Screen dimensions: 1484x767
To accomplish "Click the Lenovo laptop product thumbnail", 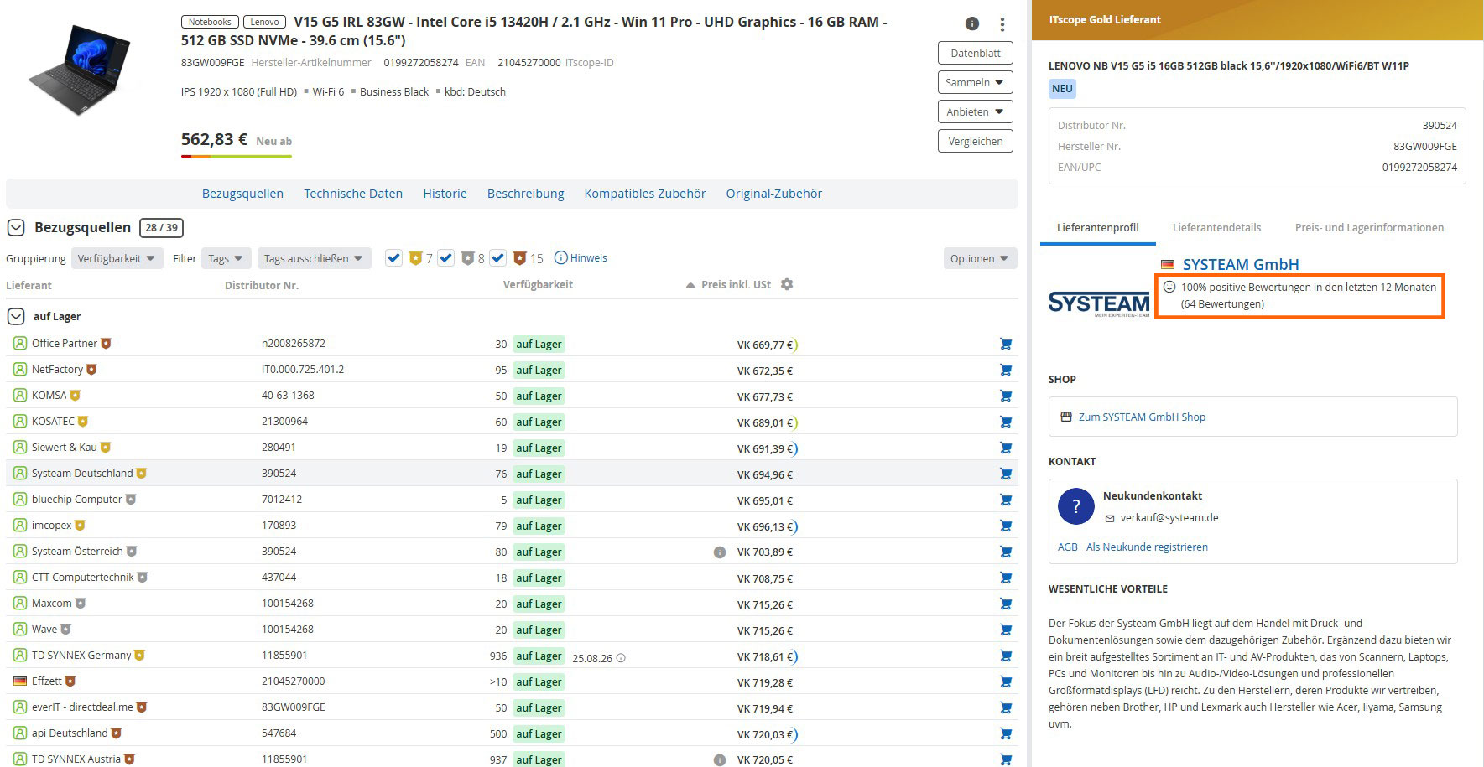I will click(80, 69).
